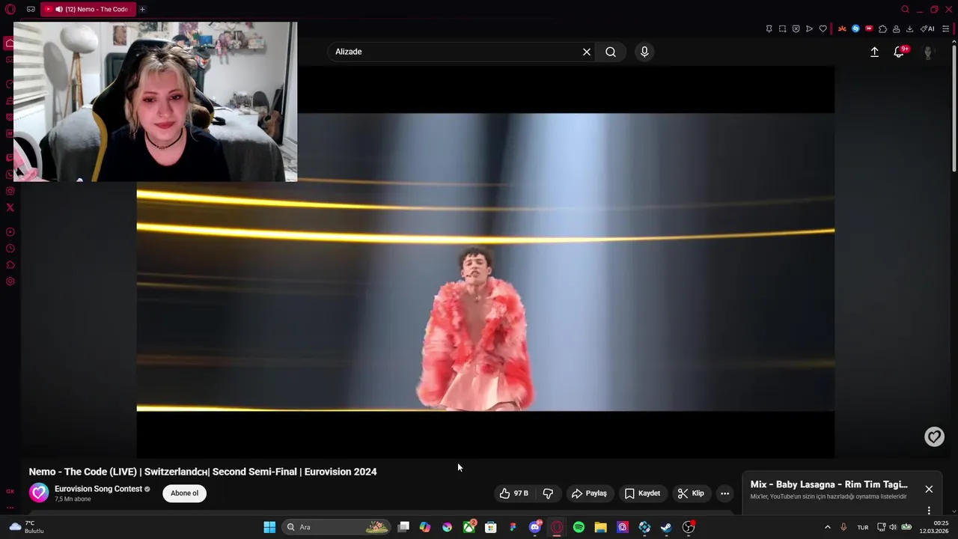Open the GX Corner gamepad icon
Image resolution: width=958 pixels, height=539 pixels.
coord(31,9)
